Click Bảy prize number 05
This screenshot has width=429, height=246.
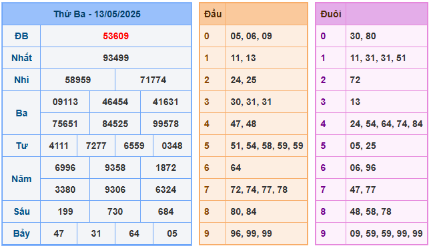click(x=172, y=233)
